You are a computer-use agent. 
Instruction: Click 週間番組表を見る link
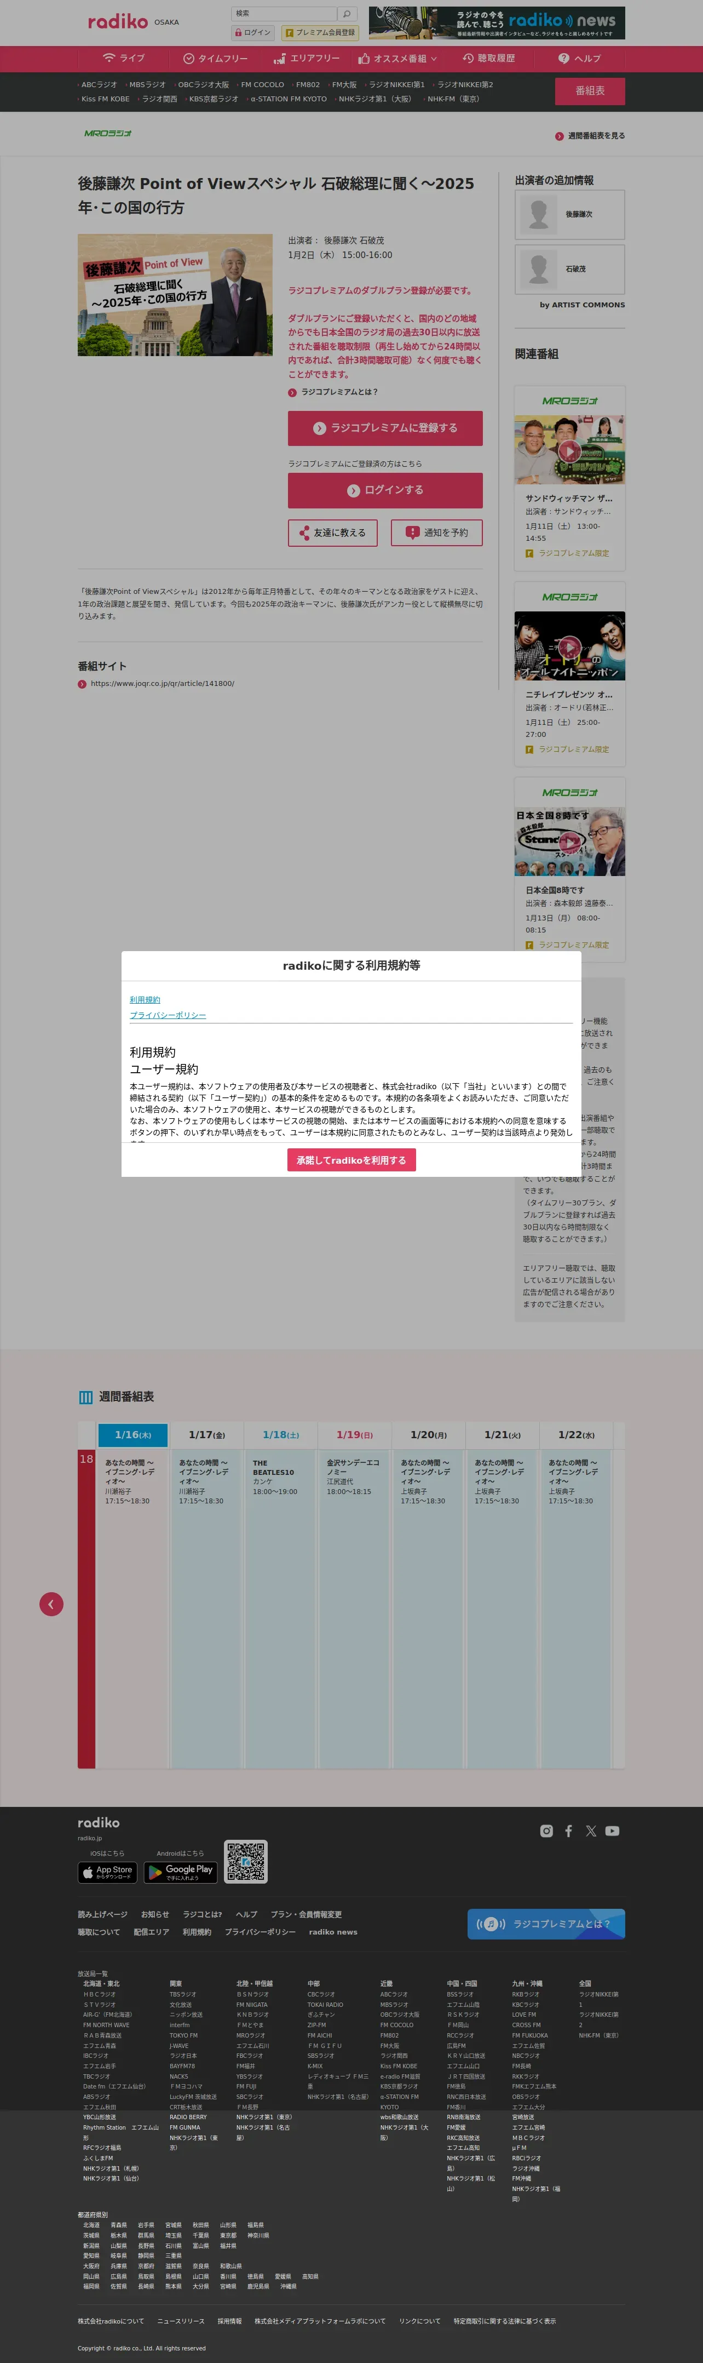[x=590, y=136]
